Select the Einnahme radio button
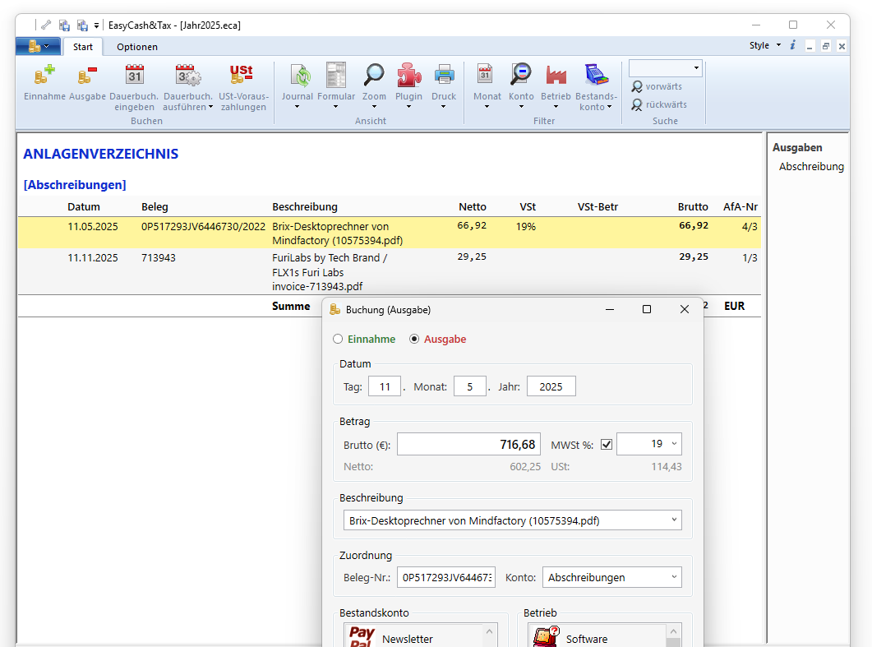Image resolution: width=872 pixels, height=647 pixels. (x=338, y=339)
